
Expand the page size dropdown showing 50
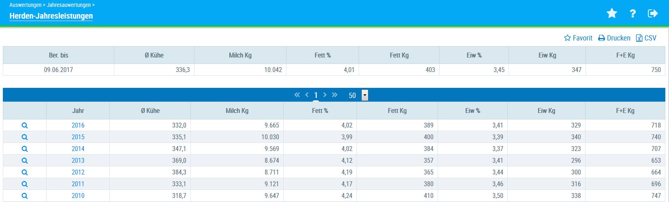365,96
